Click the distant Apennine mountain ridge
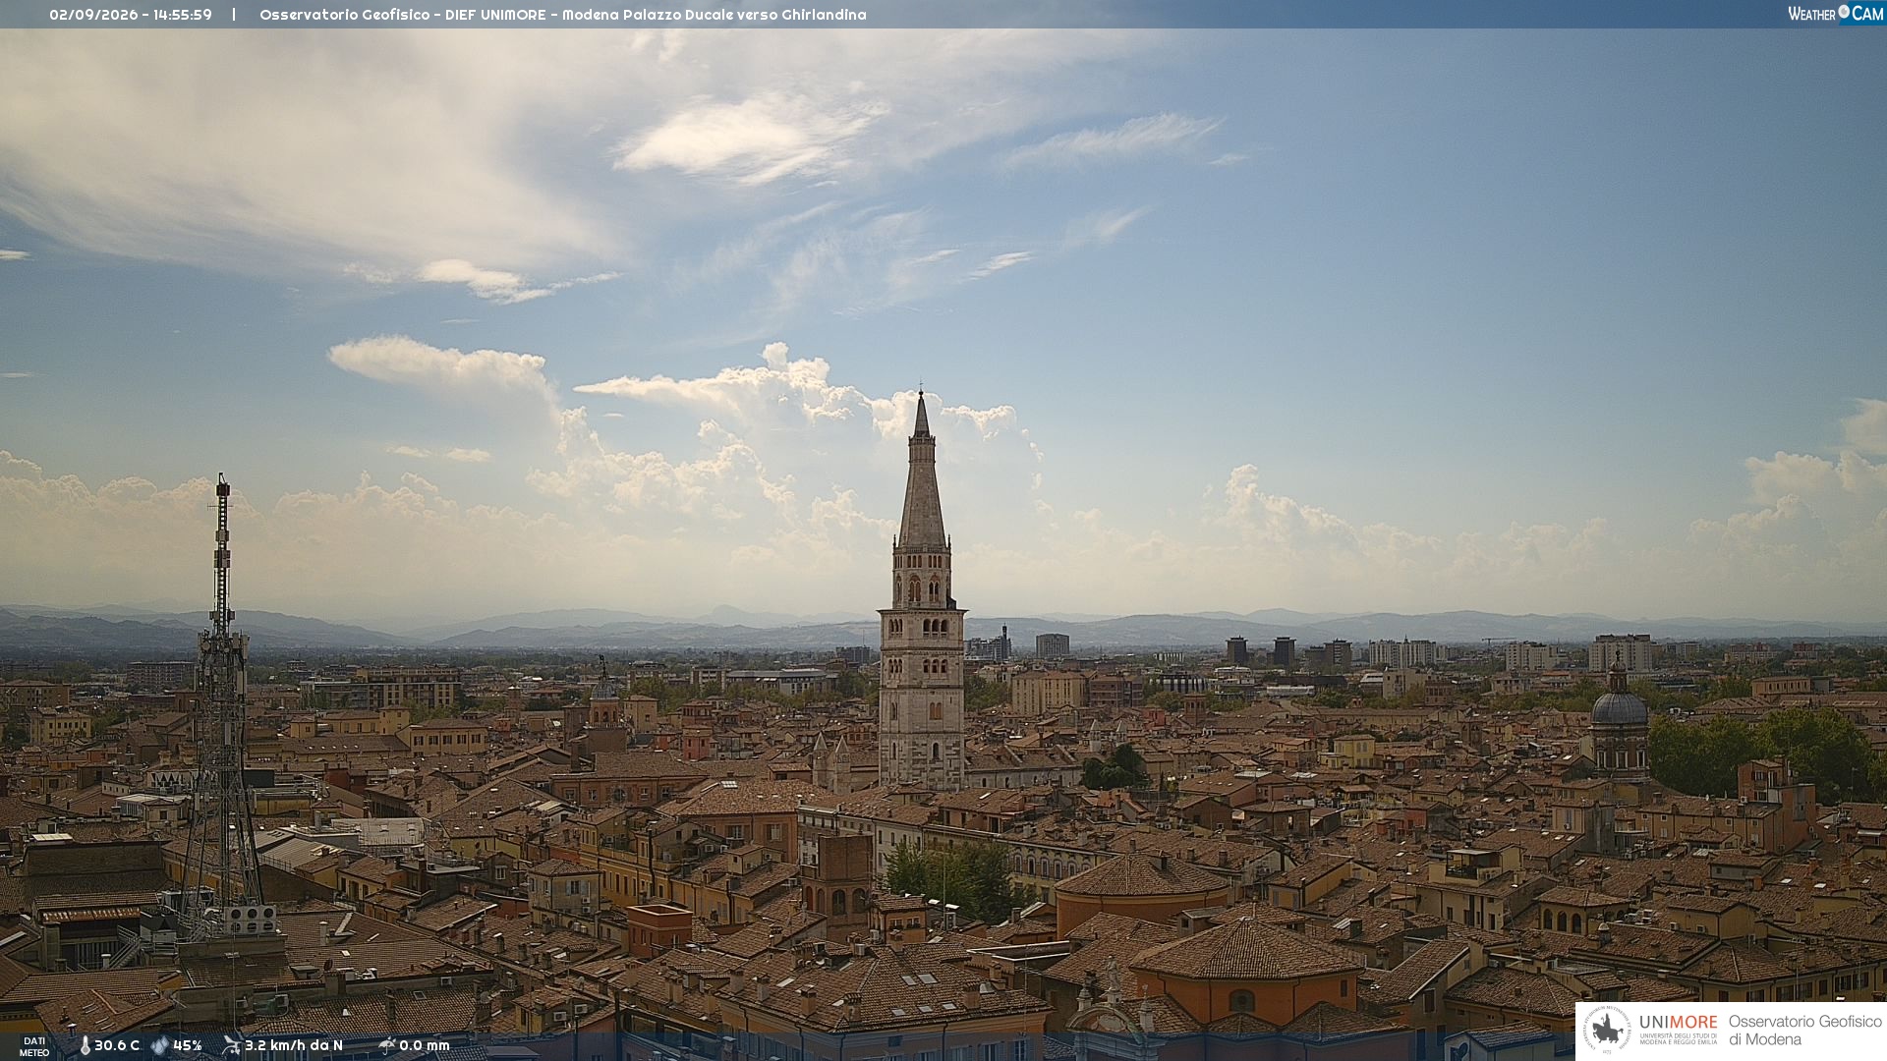The width and height of the screenshot is (1887, 1061). 943,629
